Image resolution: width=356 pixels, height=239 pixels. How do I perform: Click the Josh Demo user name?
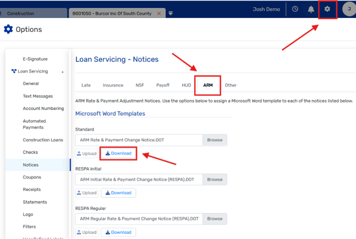coord(266,10)
